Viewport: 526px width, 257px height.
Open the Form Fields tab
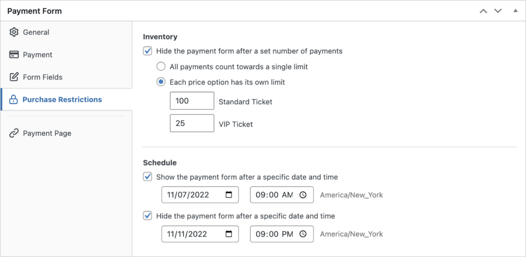[x=43, y=77]
